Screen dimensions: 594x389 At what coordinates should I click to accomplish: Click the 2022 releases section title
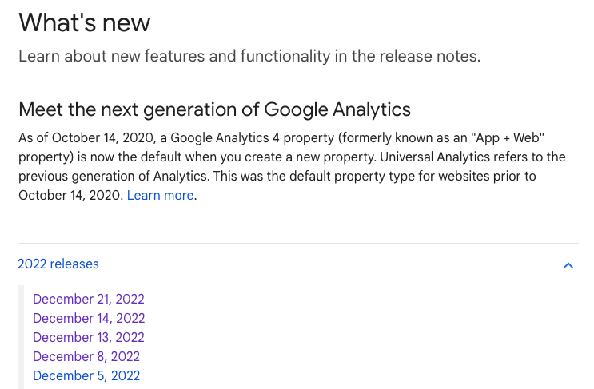point(58,264)
